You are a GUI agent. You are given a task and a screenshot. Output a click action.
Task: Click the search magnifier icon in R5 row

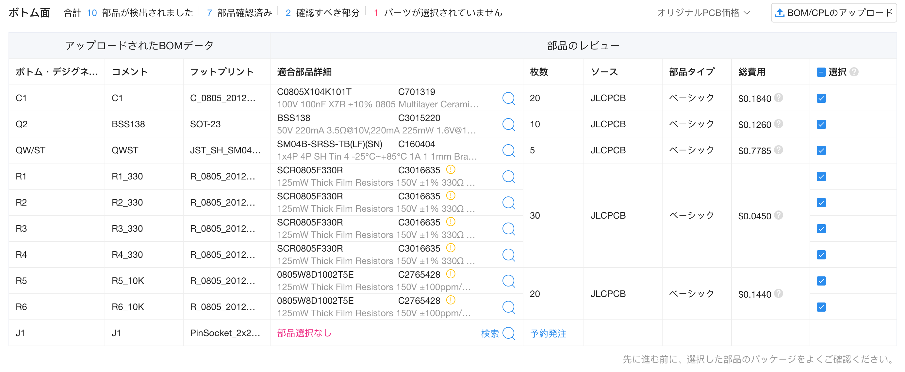(508, 281)
